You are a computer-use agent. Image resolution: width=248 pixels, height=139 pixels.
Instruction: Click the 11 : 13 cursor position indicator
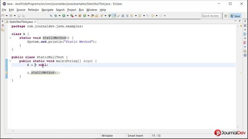click(156, 136)
